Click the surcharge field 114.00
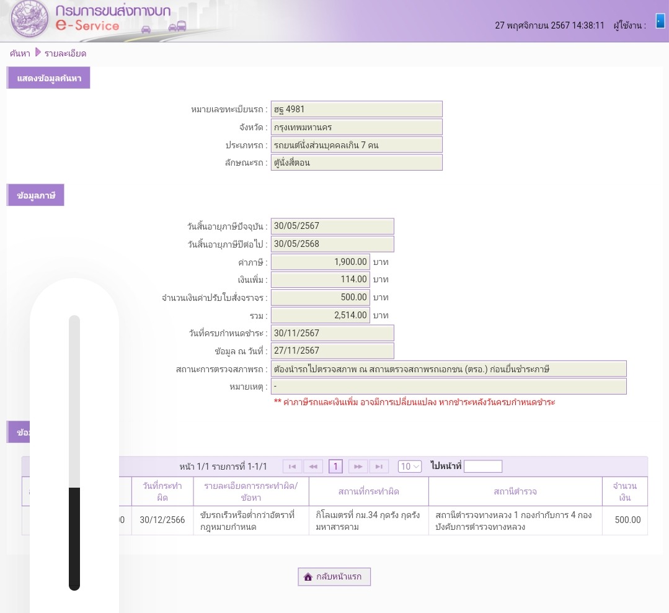This screenshot has width=669, height=613. click(321, 279)
